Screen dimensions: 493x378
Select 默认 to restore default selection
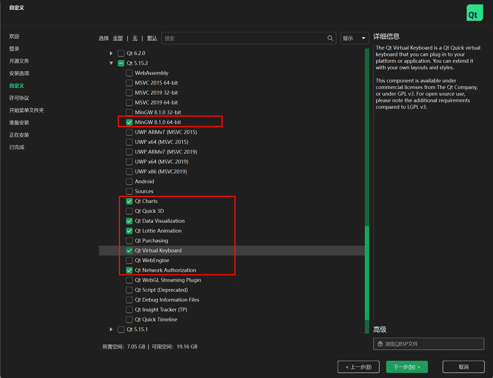pyautogui.click(x=152, y=38)
